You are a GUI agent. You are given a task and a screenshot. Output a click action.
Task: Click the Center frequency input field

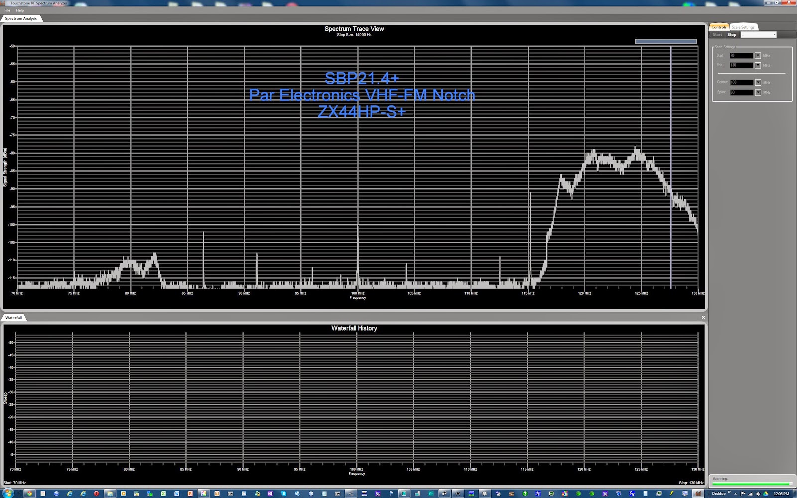(741, 83)
